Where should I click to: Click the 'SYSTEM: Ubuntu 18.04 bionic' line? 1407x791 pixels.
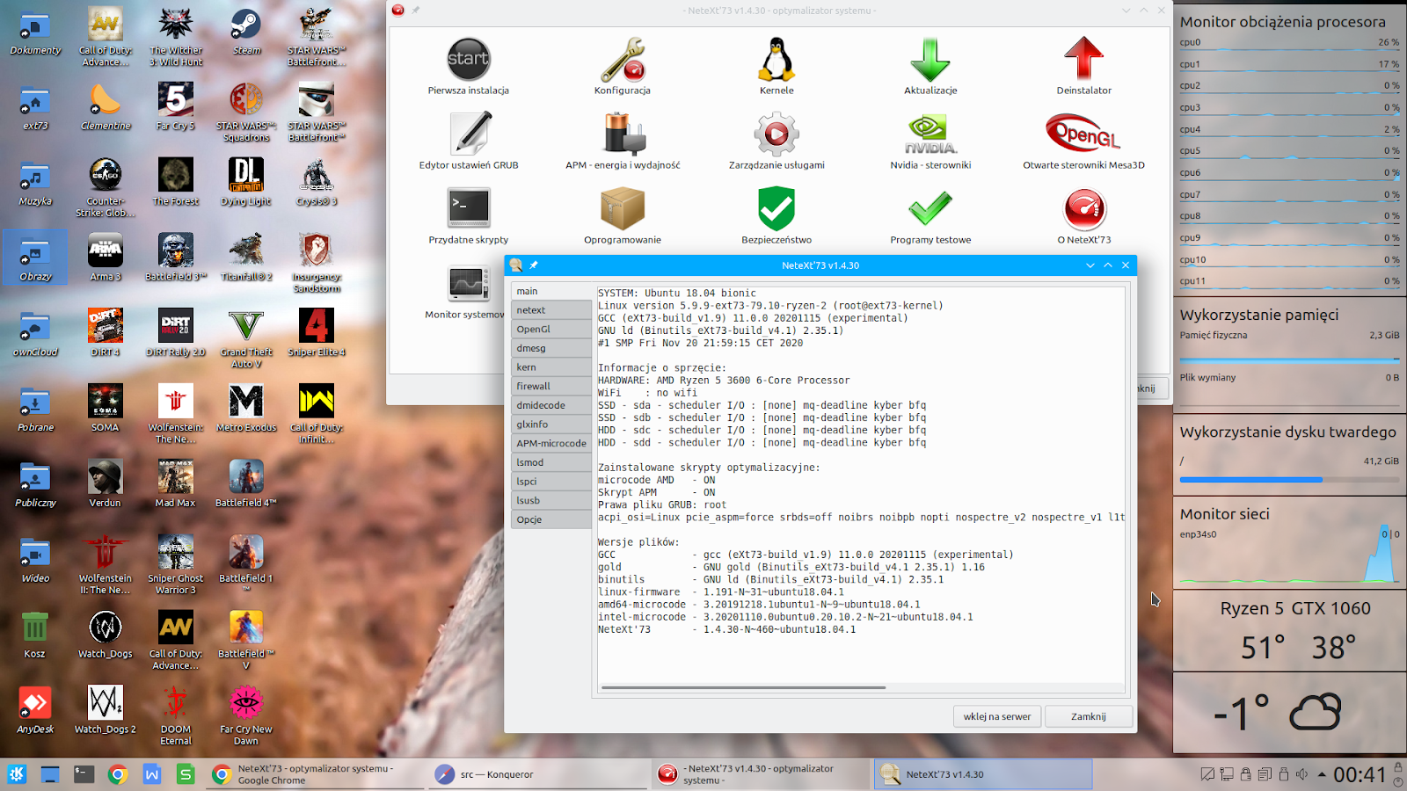677,294
